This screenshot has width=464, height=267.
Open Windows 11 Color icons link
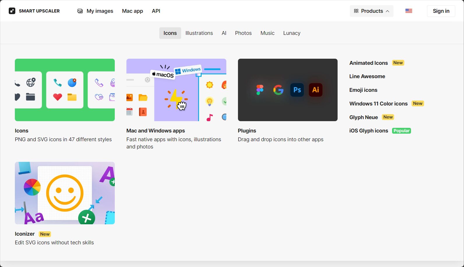coord(378,104)
